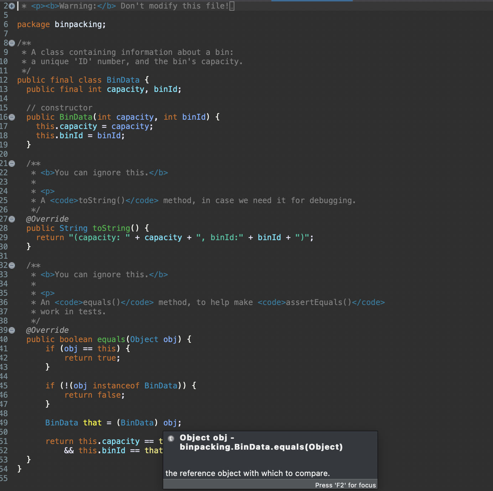Fold the equals method at line 39
The image size is (493, 491).
[12, 330]
